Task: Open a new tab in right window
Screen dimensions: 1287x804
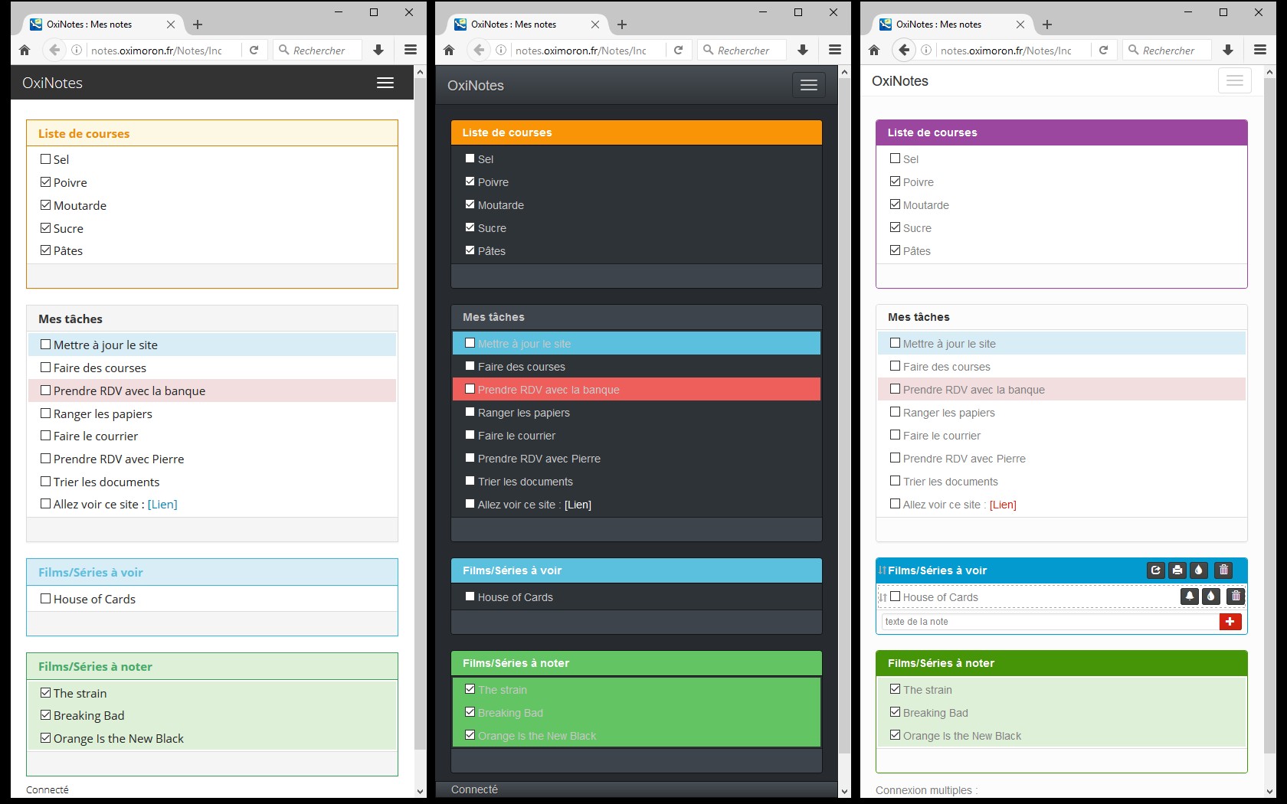Action: tap(1047, 25)
